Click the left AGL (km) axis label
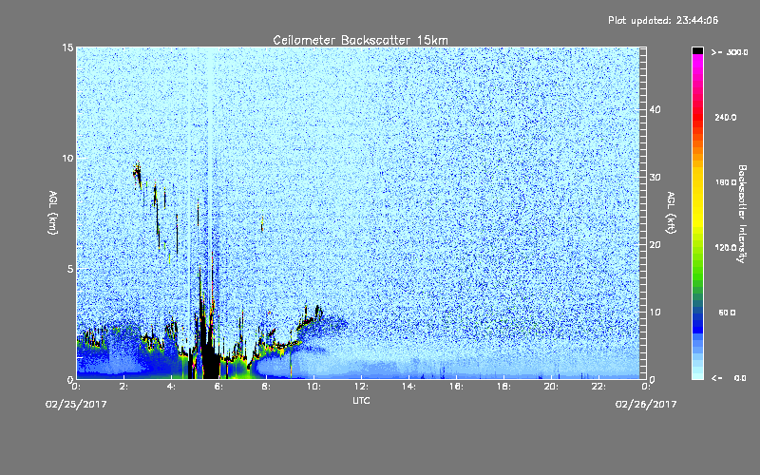This screenshot has width=760, height=475. pyautogui.click(x=53, y=213)
